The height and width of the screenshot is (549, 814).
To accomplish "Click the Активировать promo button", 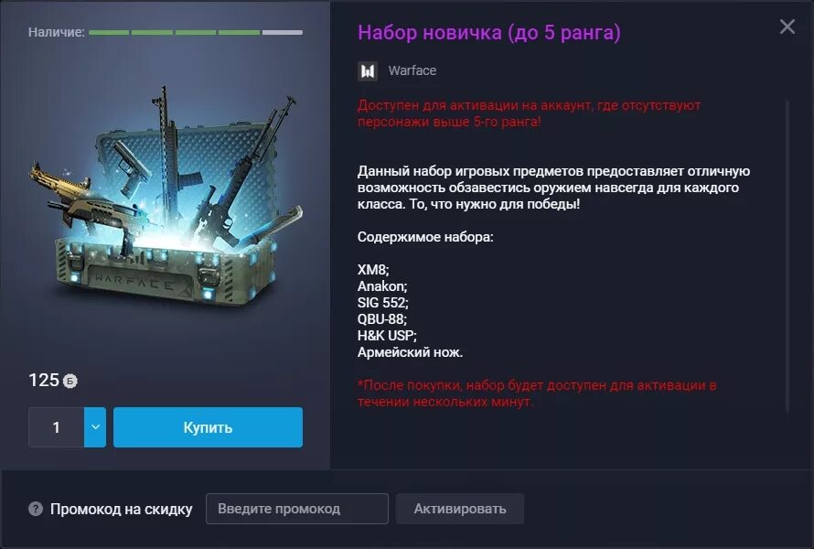I will (460, 509).
